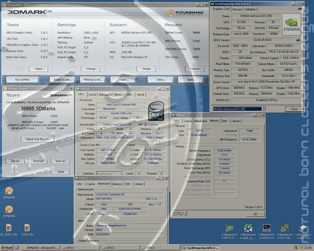
Task: Click the BIOS save chip icon in GPU-Z
Action: [x=298, y=40]
